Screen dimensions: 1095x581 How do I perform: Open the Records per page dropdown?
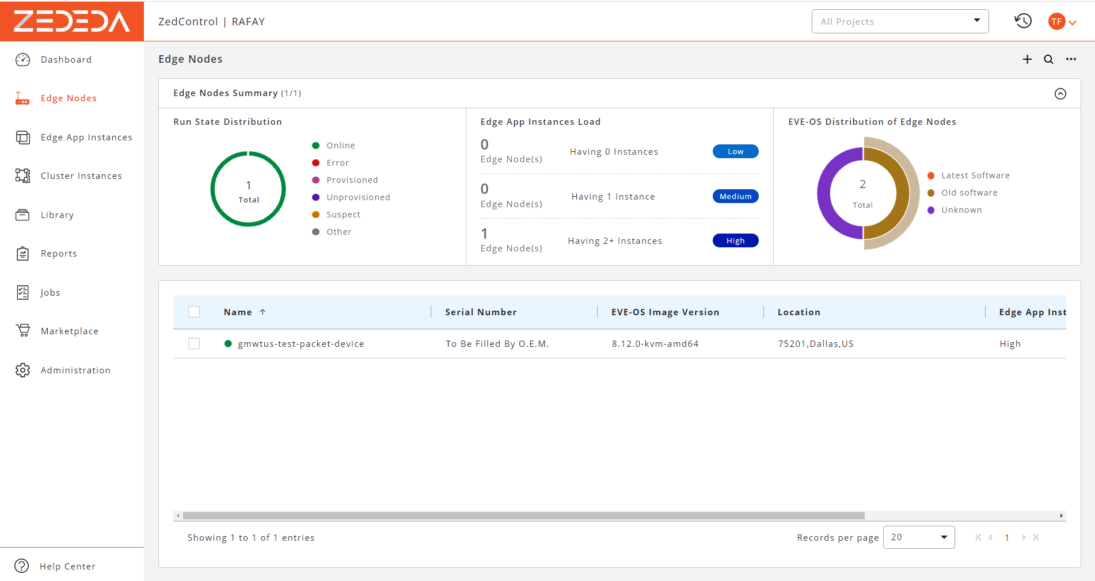[x=919, y=537]
